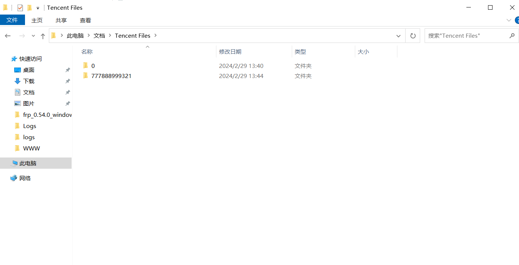The height and width of the screenshot is (265, 519).
Task: Open the recent locations dropdown arrow
Action: coord(33,36)
